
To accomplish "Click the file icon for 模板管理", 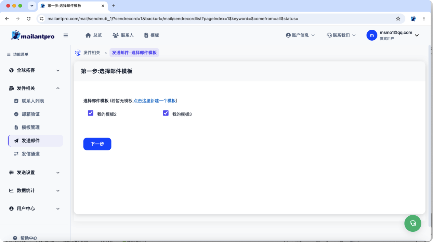I will [16, 127].
